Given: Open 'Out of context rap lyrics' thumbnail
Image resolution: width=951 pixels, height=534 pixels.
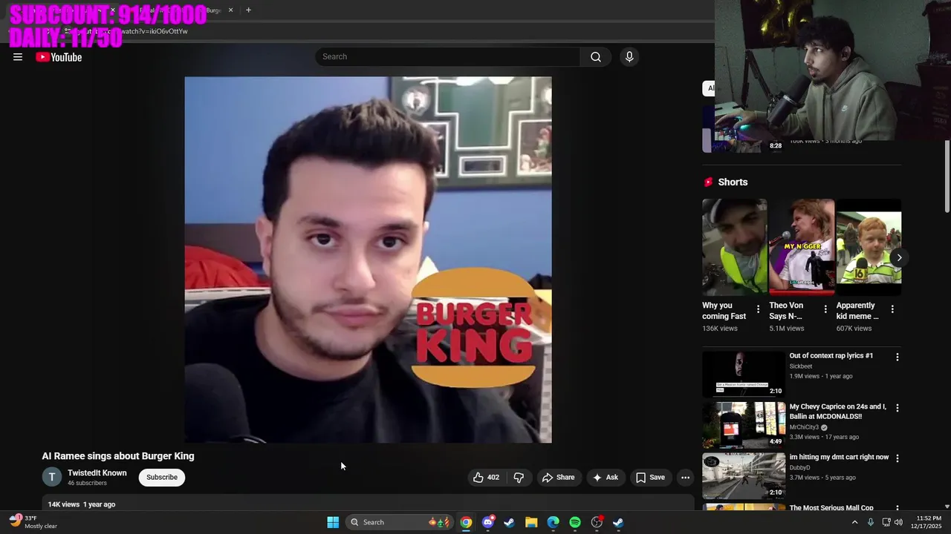Looking at the screenshot, I should [x=744, y=375].
